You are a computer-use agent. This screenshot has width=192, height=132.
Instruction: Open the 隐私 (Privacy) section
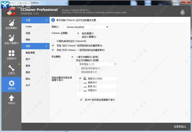pyautogui.click(x=36, y=79)
